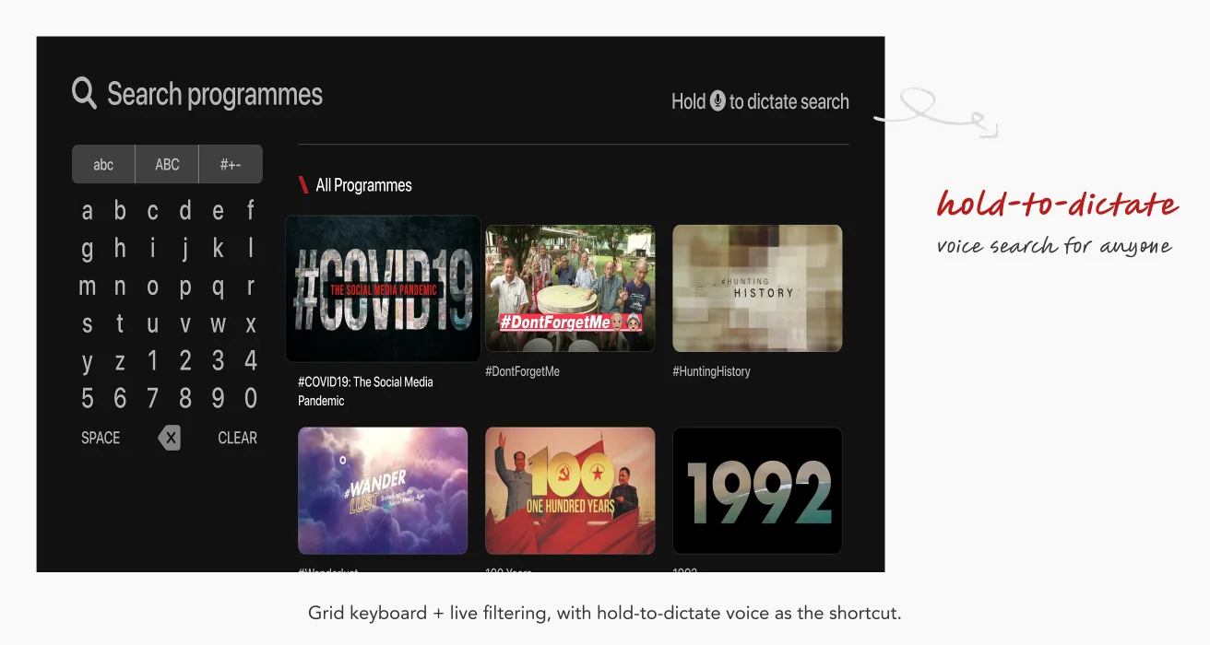Open the #Wanderlust programme thumbnail
Viewport: 1210px width, 645px height.
click(x=383, y=490)
